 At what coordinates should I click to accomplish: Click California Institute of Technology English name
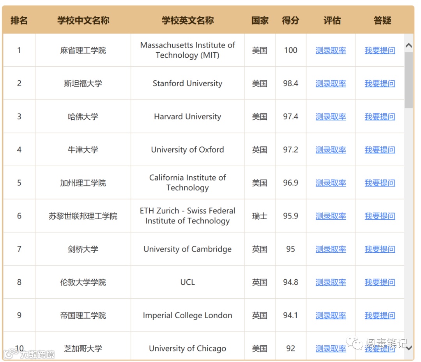pos(188,183)
